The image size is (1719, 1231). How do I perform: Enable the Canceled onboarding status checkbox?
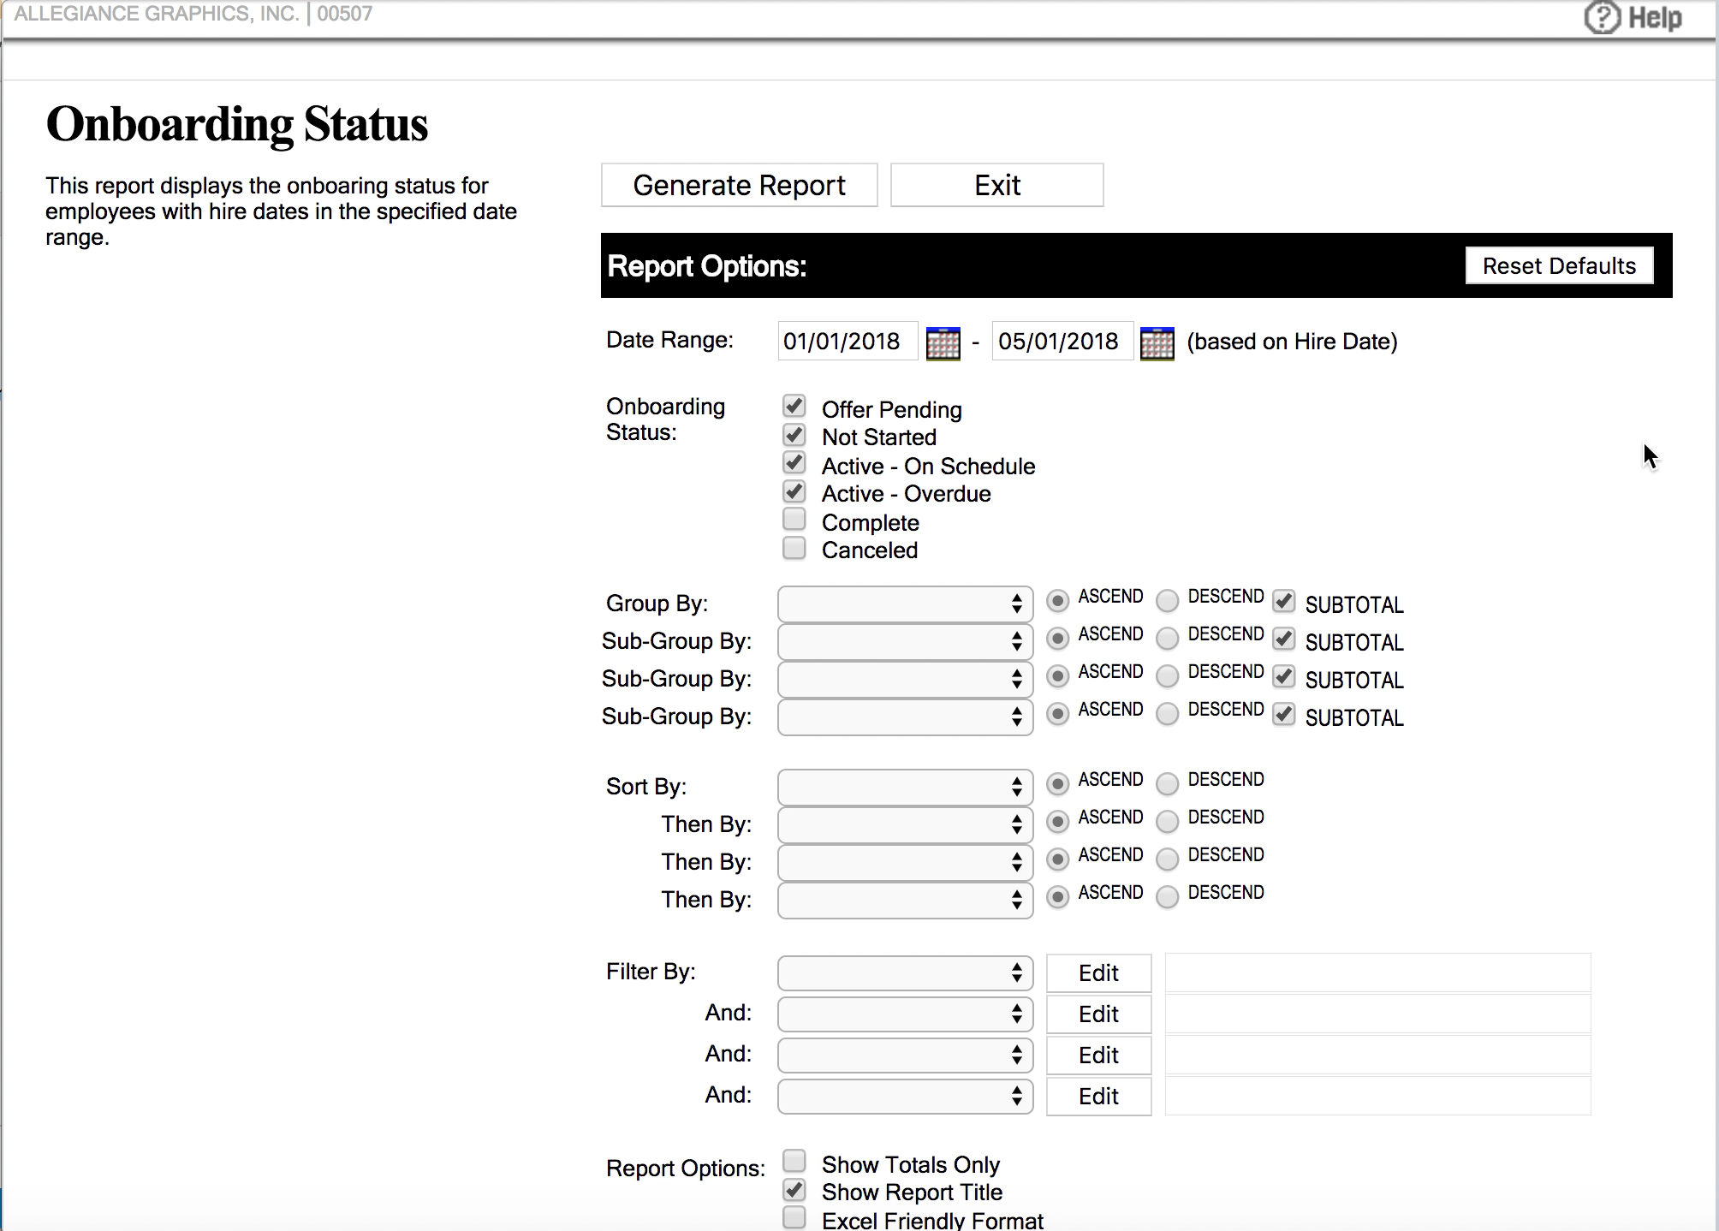tap(794, 547)
